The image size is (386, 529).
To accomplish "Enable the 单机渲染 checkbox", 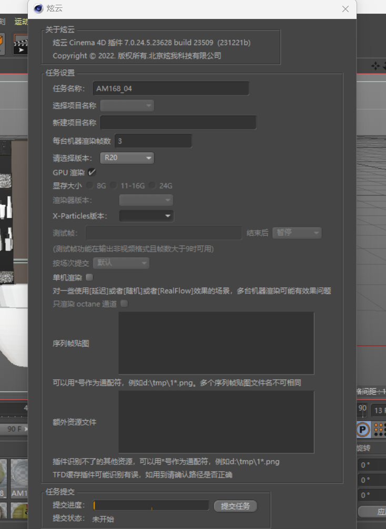I will click(89, 277).
